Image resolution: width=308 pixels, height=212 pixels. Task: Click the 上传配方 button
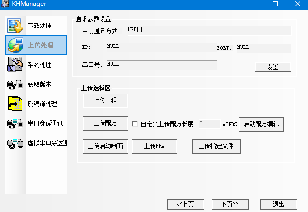coord(105,123)
